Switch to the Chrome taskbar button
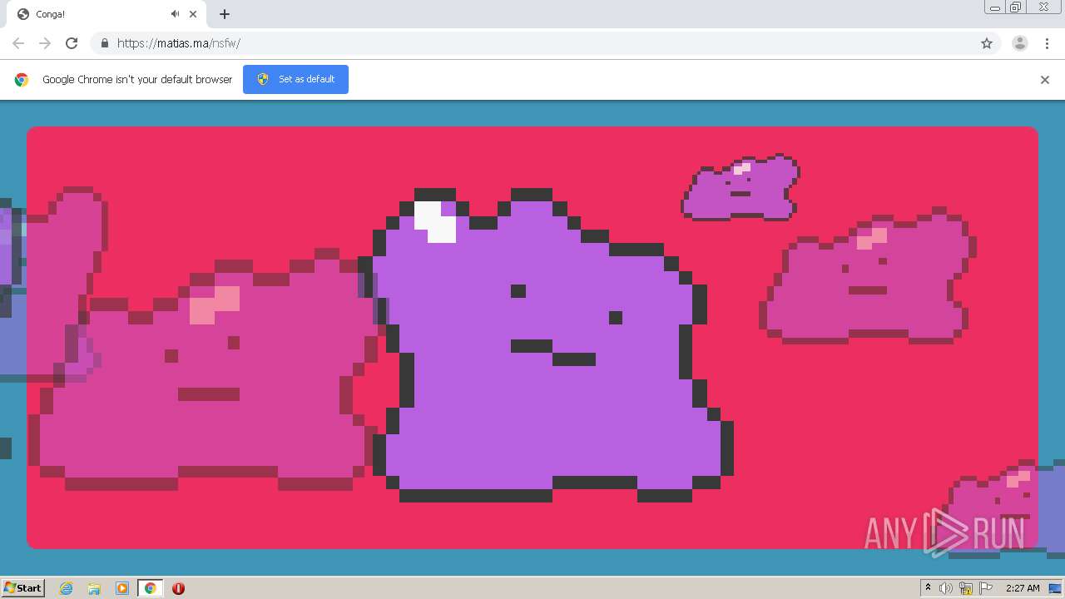 pos(150,588)
